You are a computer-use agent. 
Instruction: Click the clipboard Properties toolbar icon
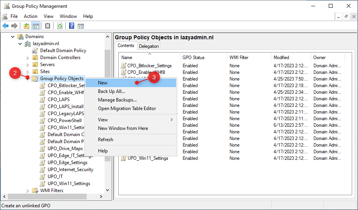(x=48, y=26)
